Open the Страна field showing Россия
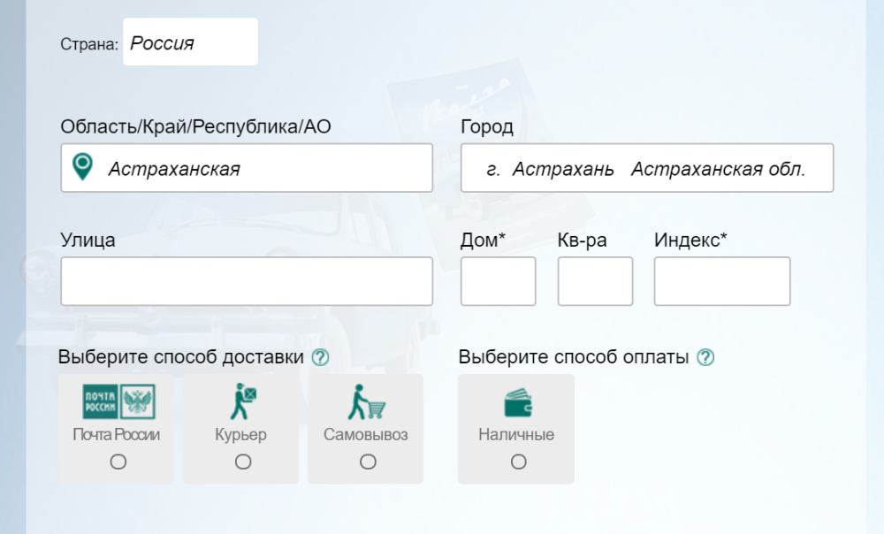 coord(190,42)
